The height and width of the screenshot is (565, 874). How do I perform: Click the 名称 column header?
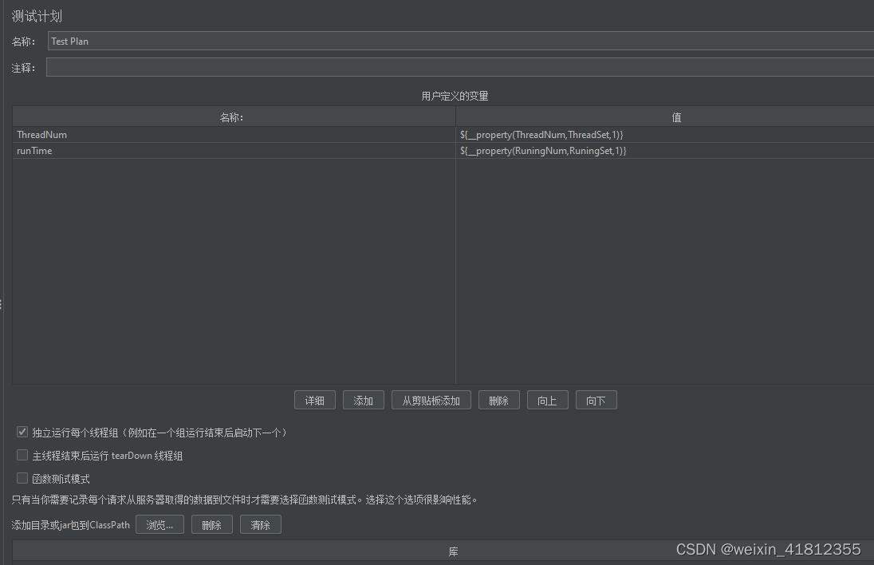tap(234, 117)
